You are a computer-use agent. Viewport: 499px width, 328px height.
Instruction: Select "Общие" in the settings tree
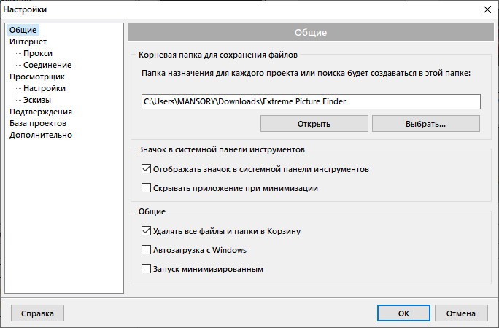[x=23, y=30]
